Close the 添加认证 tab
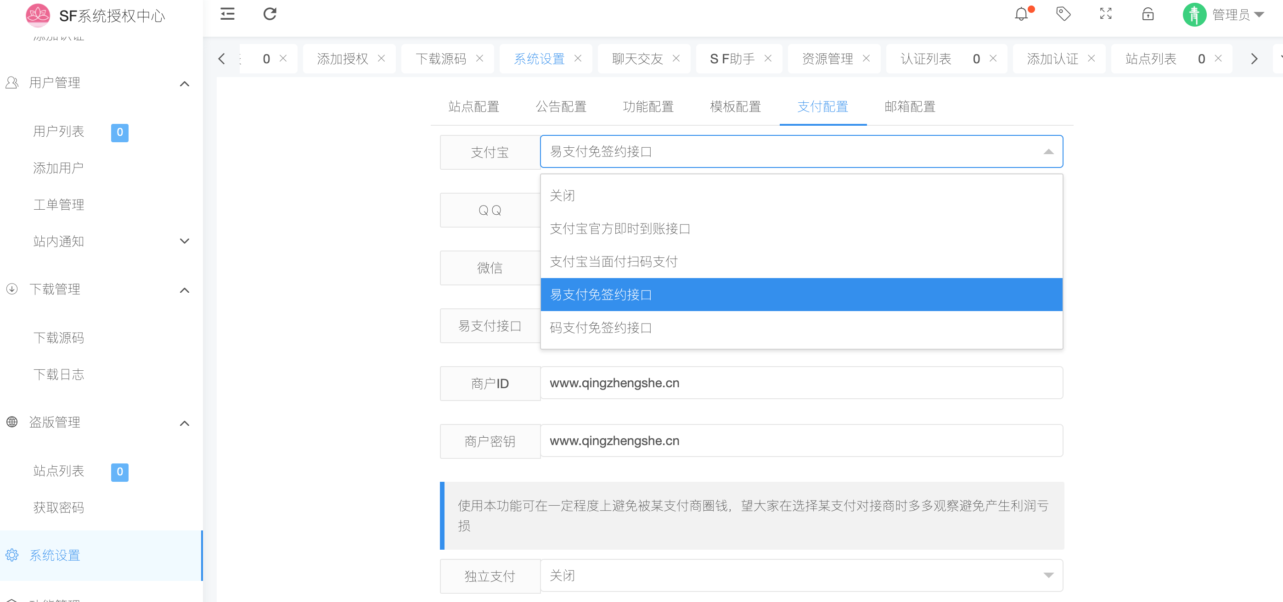This screenshot has height=602, width=1283. click(1091, 58)
